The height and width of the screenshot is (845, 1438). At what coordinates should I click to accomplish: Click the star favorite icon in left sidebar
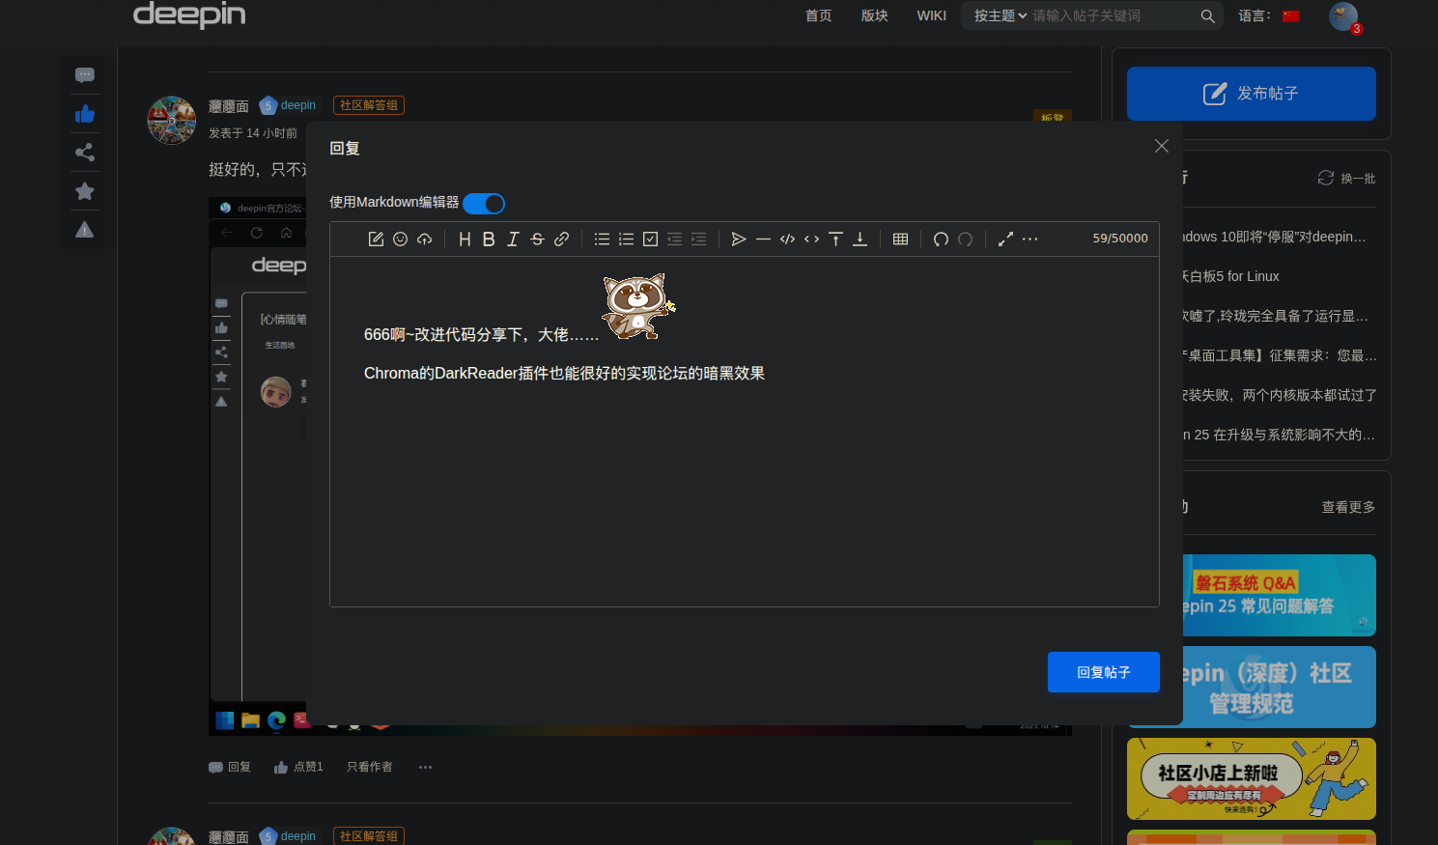pos(85,191)
